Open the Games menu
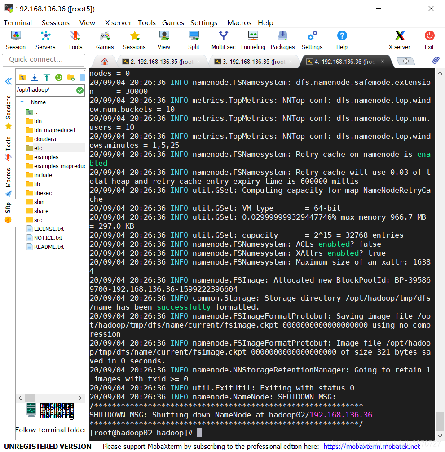Screen dimensions: 445x452 (173, 23)
